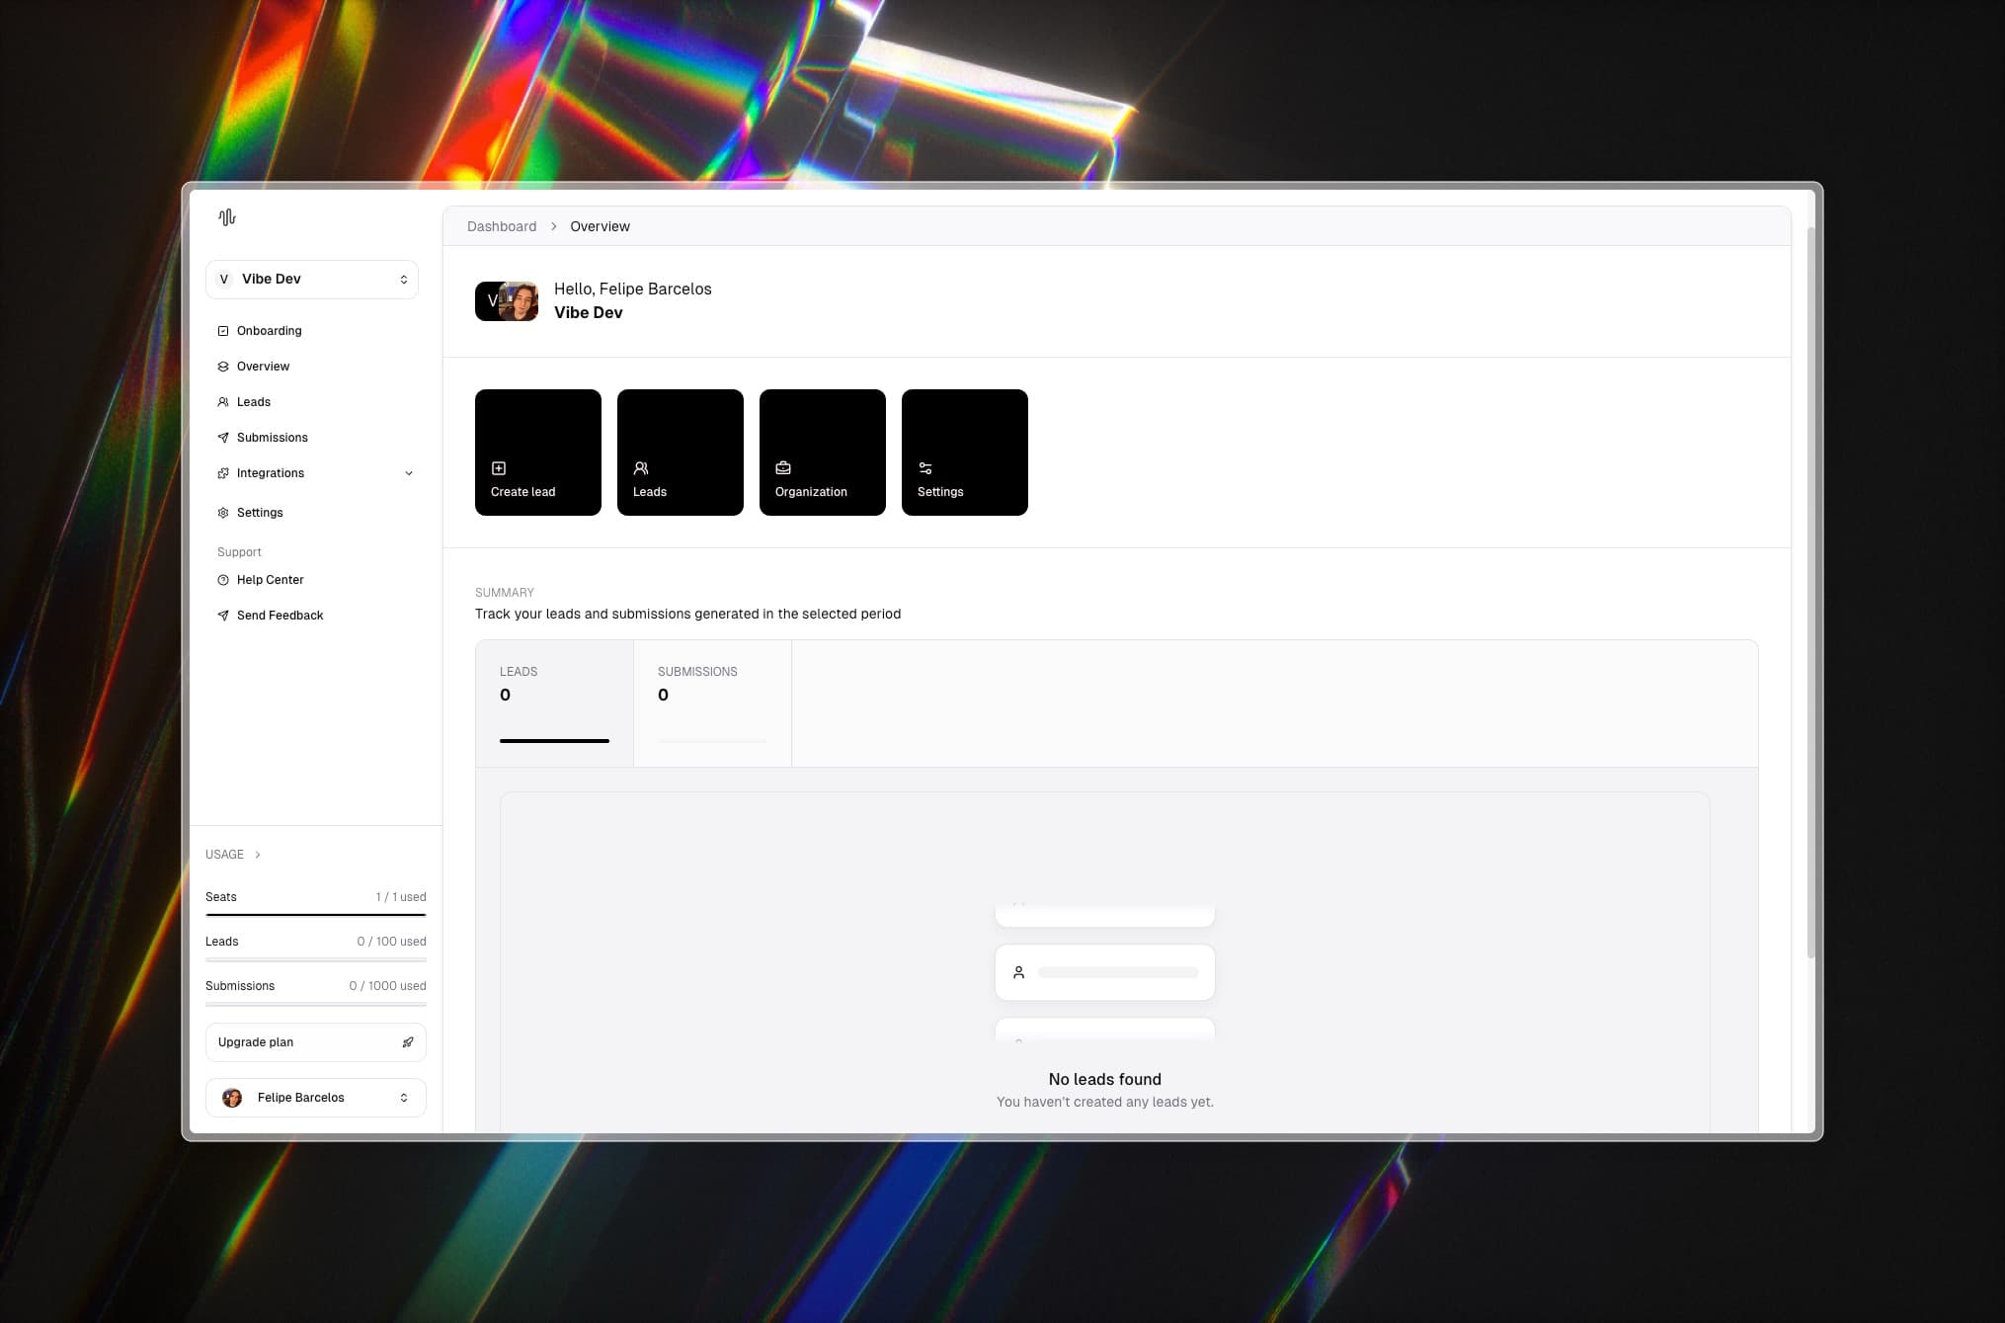Open the Felipe Barcelos account menu

[x=315, y=1097]
